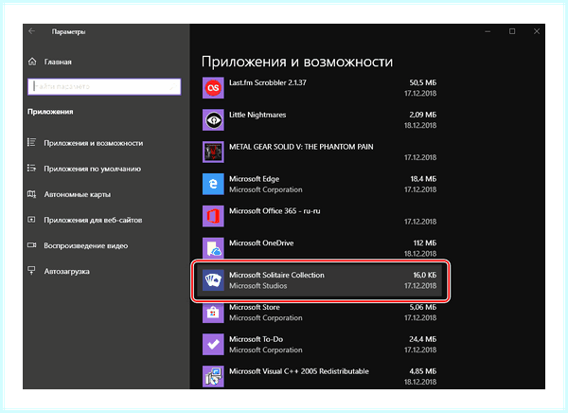Click the Microsoft Office 365 icon
This screenshot has width=568, height=413.
tap(213, 216)
